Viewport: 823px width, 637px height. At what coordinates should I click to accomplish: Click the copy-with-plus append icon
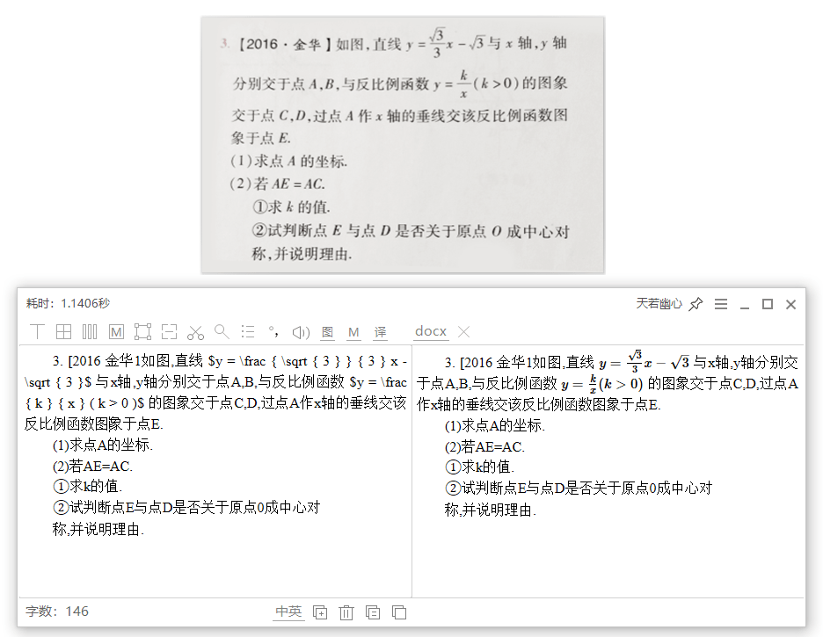click(320, 612)
